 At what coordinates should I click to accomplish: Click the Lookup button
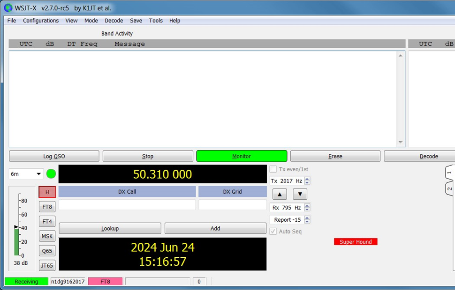click(110, 228)
